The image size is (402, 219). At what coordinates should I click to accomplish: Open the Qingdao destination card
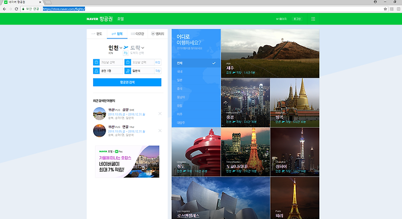tap(196, 152)
